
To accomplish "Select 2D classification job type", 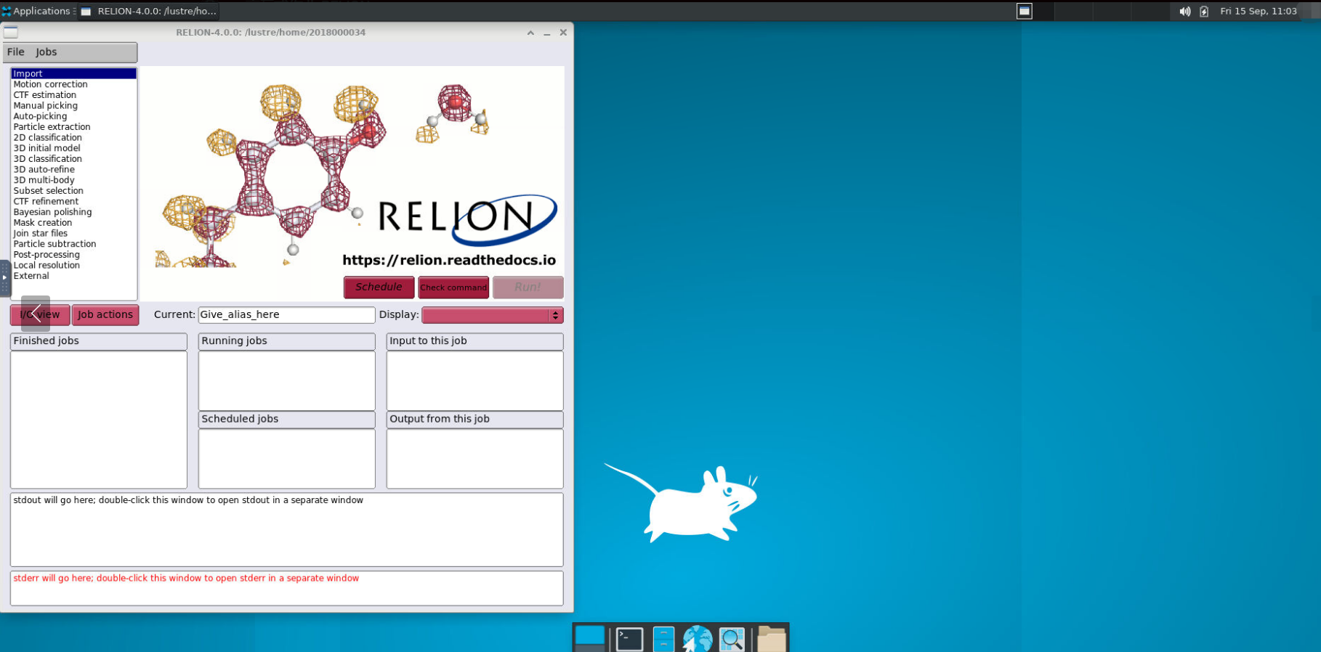I will tap(73, 137).
